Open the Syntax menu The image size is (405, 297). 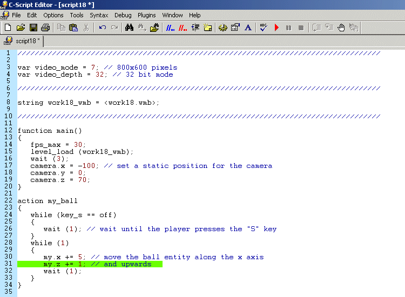pos(99,15)
